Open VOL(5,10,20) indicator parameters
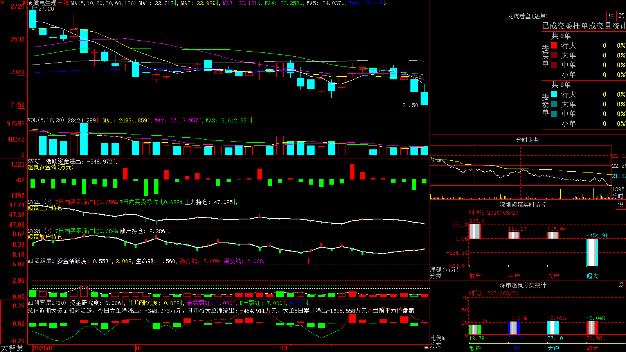This screenshot has height=352, width=626. pos(46,120)
